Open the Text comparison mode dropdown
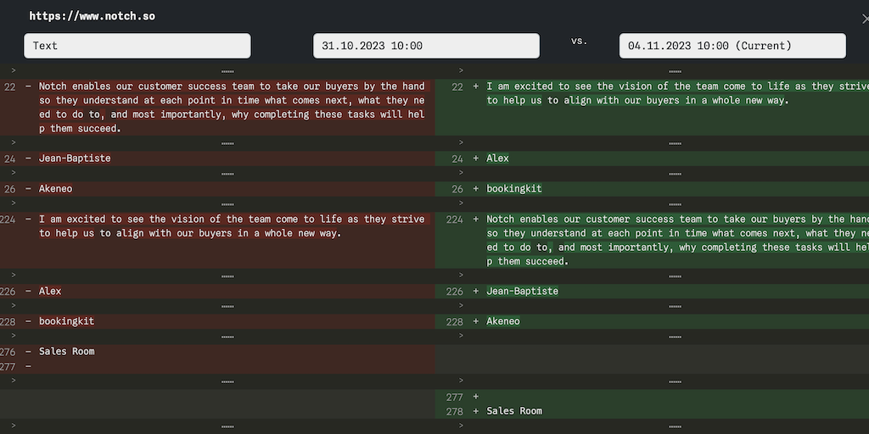 pyautogui.click(x=137, y=46)
